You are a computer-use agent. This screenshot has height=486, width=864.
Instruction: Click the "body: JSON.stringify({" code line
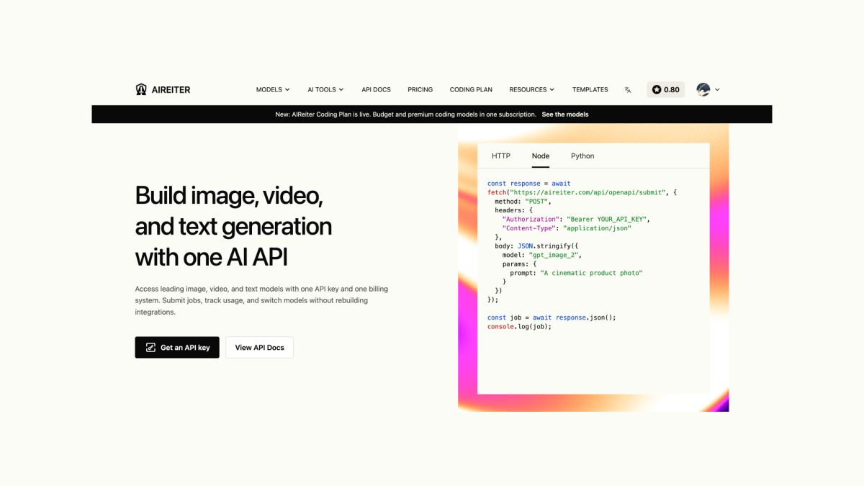click(x=536, y=246)
